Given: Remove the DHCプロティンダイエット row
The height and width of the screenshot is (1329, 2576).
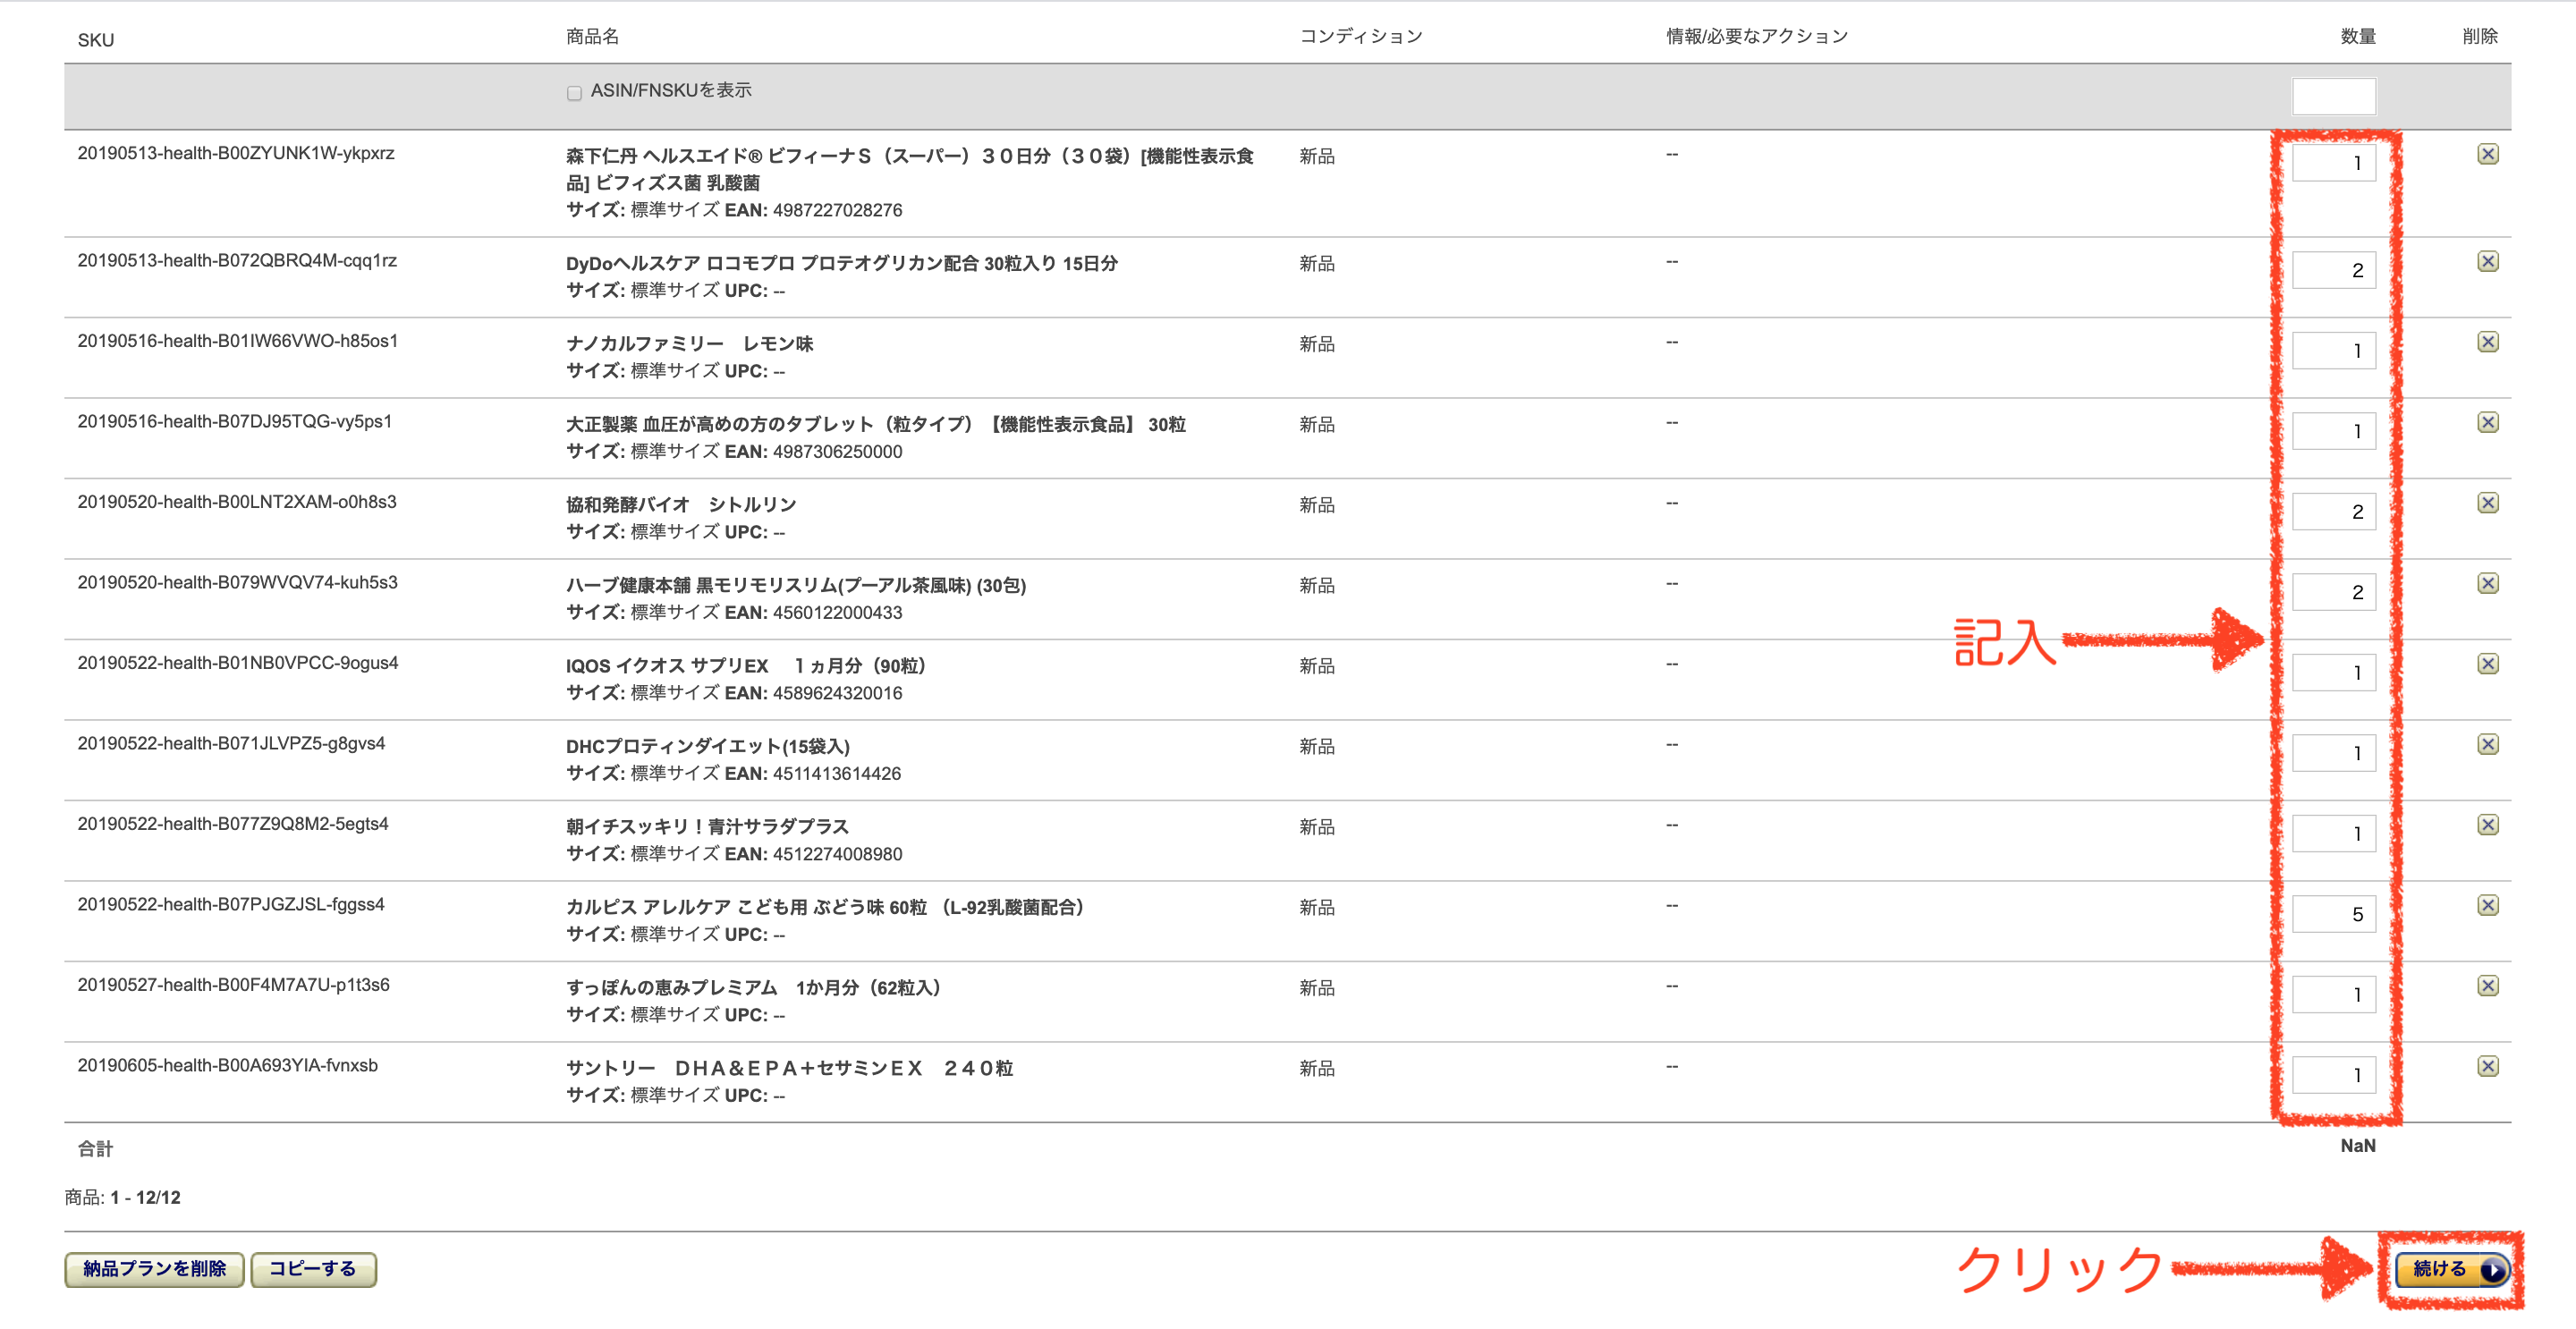Looking at the screenshot, I should tap(2488, 744).
